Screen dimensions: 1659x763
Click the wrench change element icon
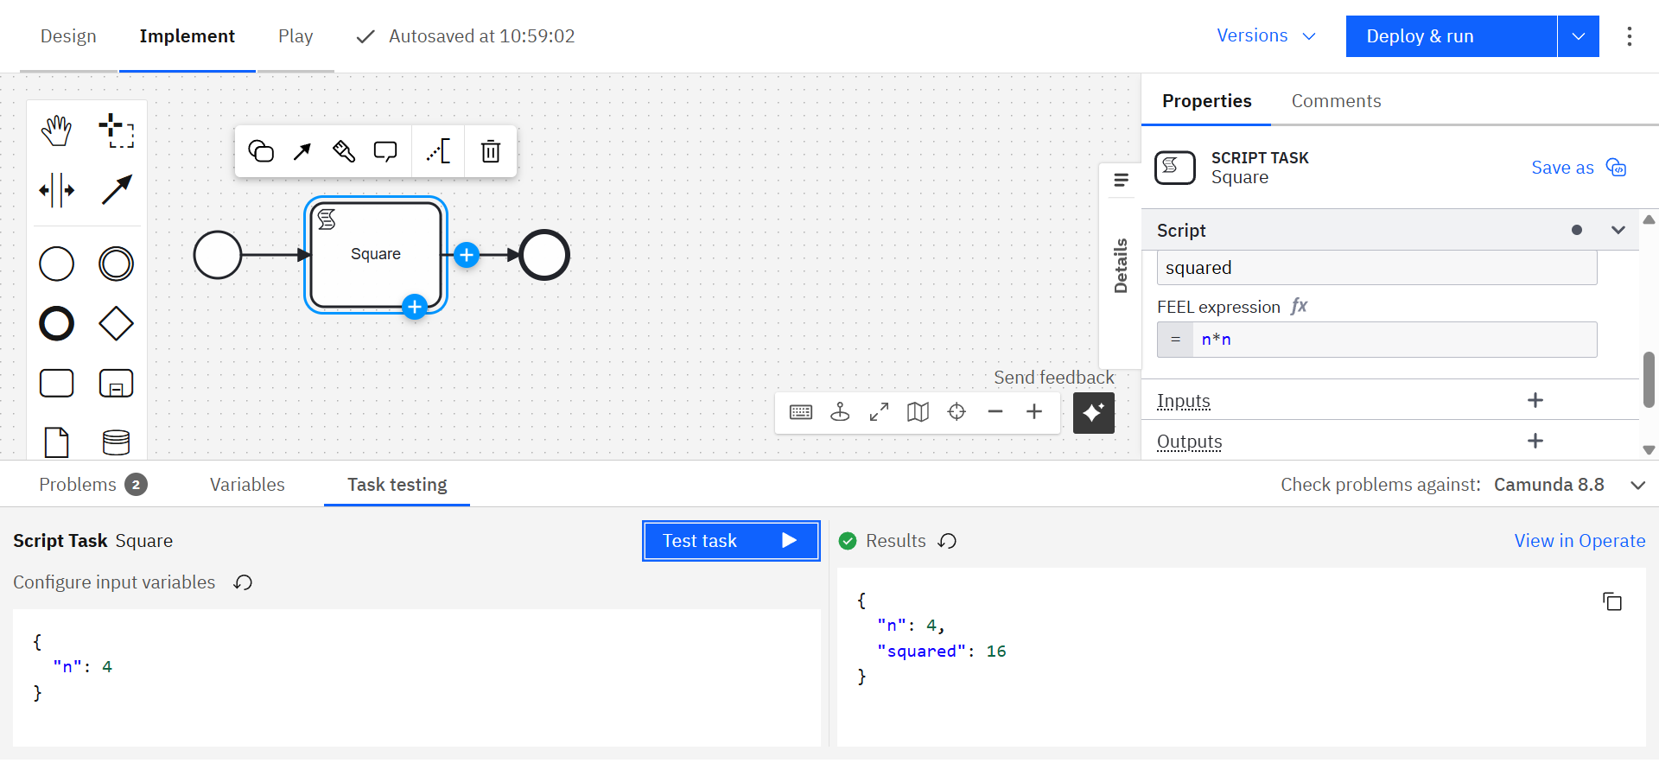click(x=344, y=151)
